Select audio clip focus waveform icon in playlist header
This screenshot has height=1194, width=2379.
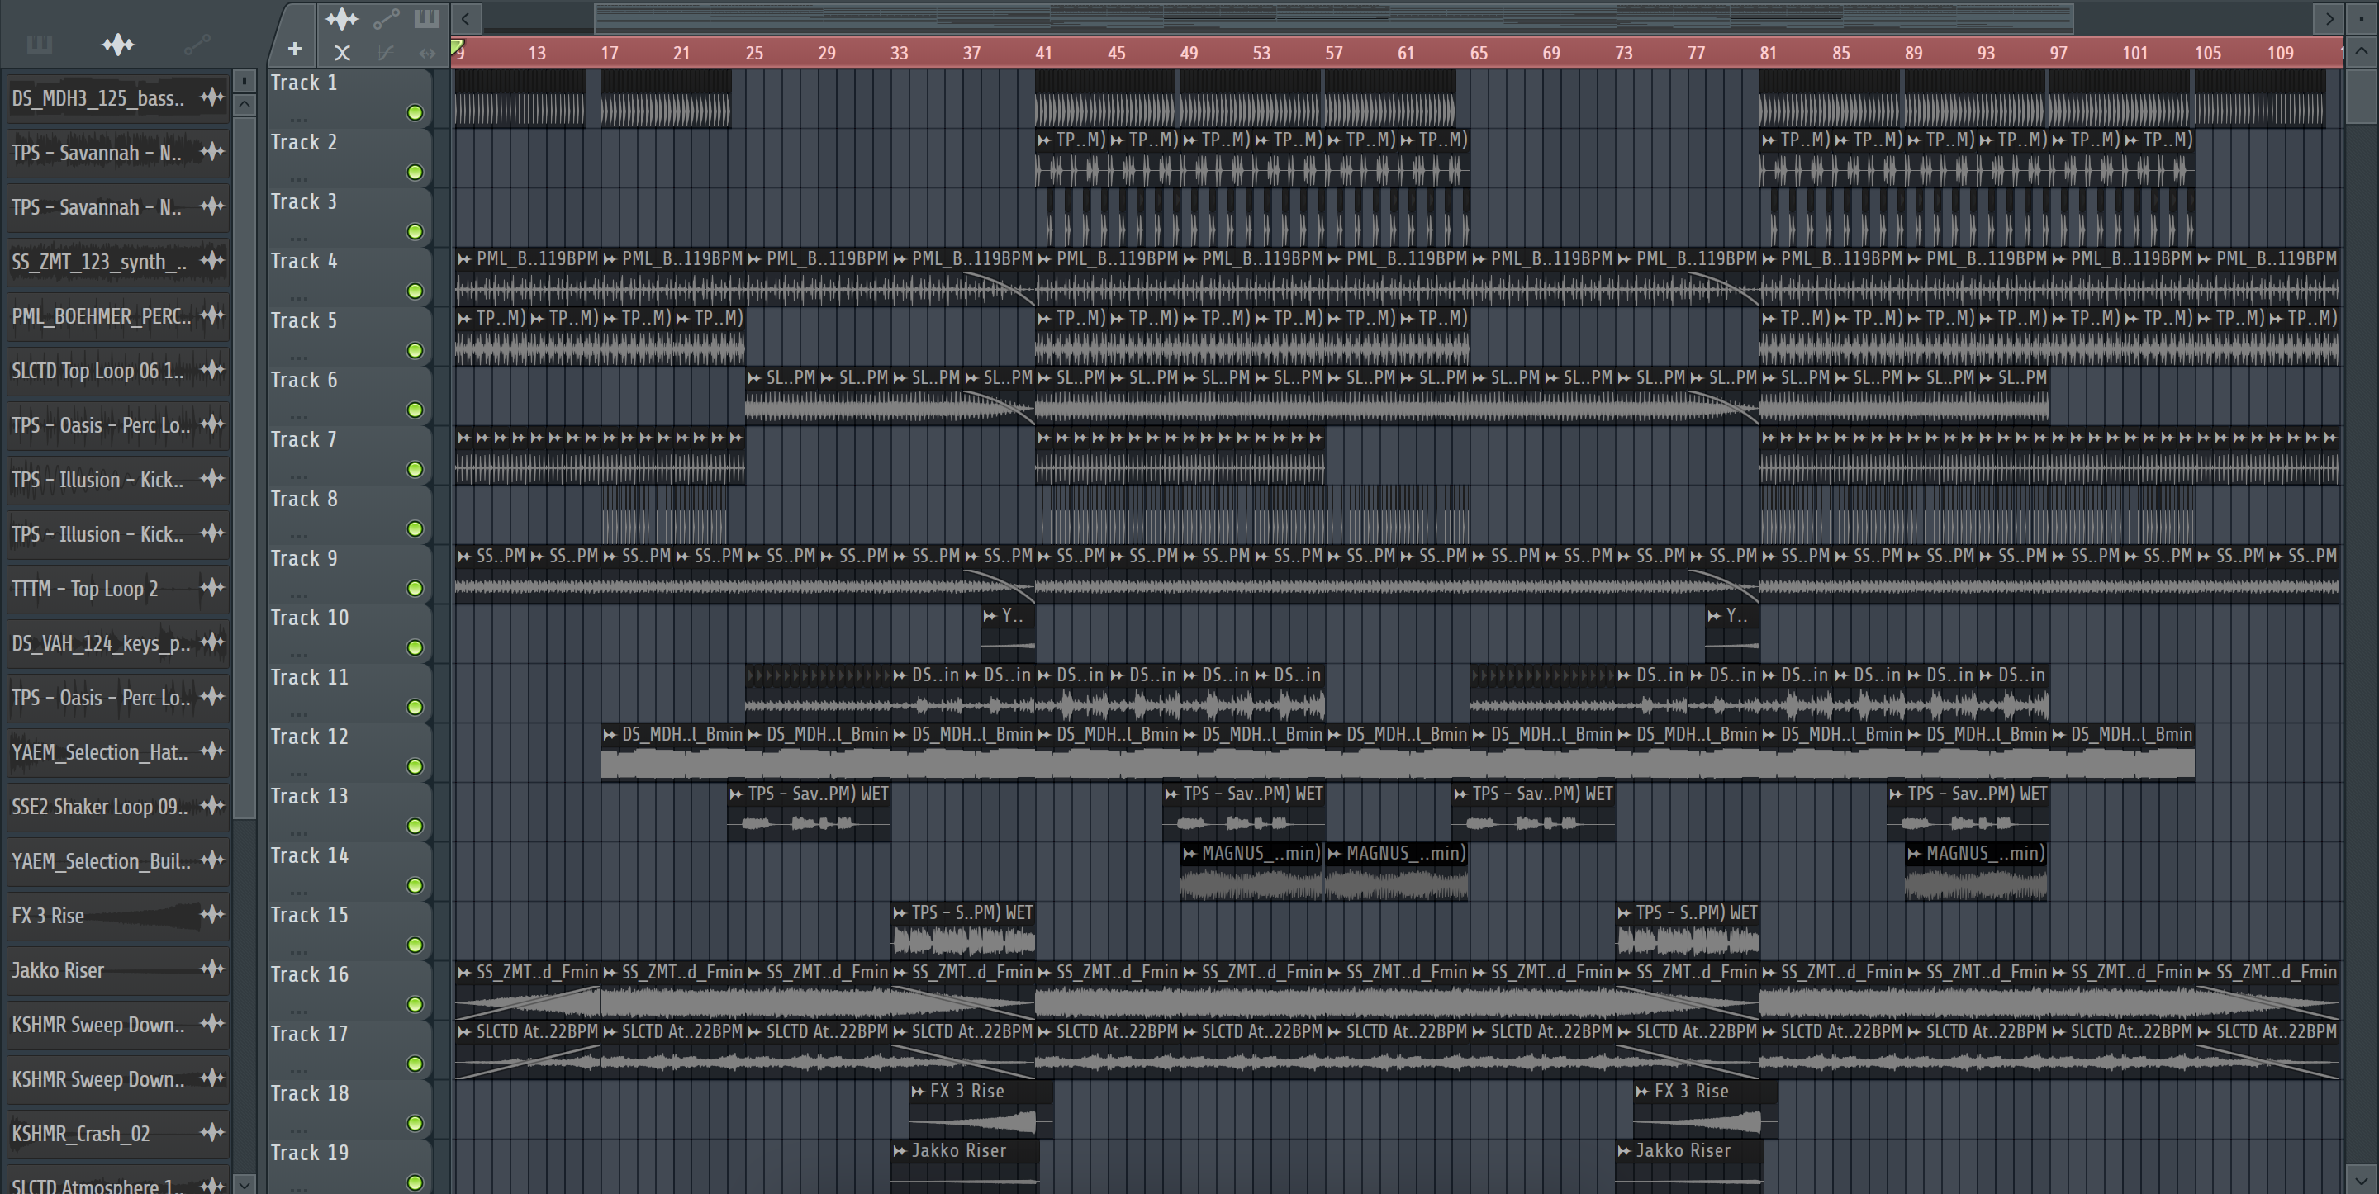[x=341, y=18]
